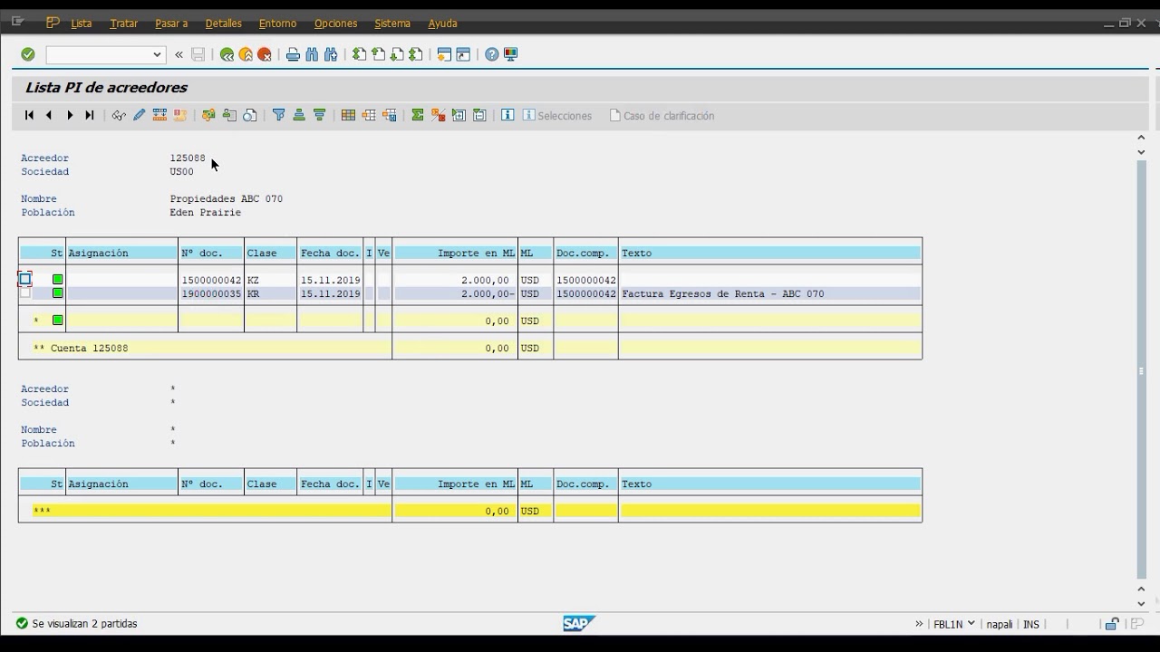This screenshot has height=652, width=1160.
Task: Open the transaction command field dropdown
Action: point(157,54)
